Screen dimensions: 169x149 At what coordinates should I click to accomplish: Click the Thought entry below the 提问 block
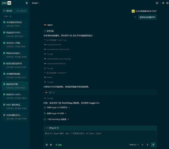pos(49,98)
